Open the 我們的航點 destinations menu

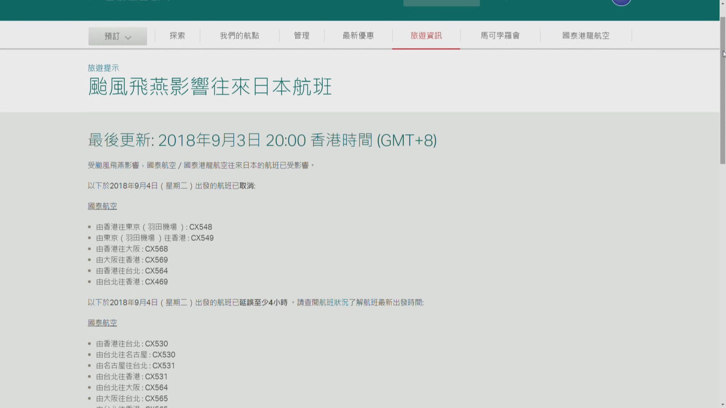coord(239,36)
